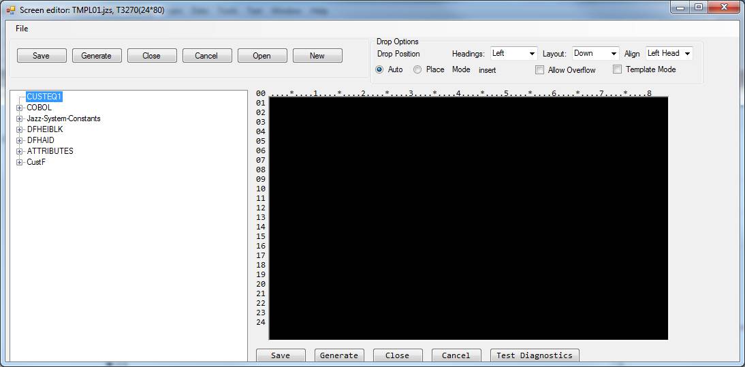The image size is (745, 367).
Task: Click the top Generate button
Action: pos(97,56)
